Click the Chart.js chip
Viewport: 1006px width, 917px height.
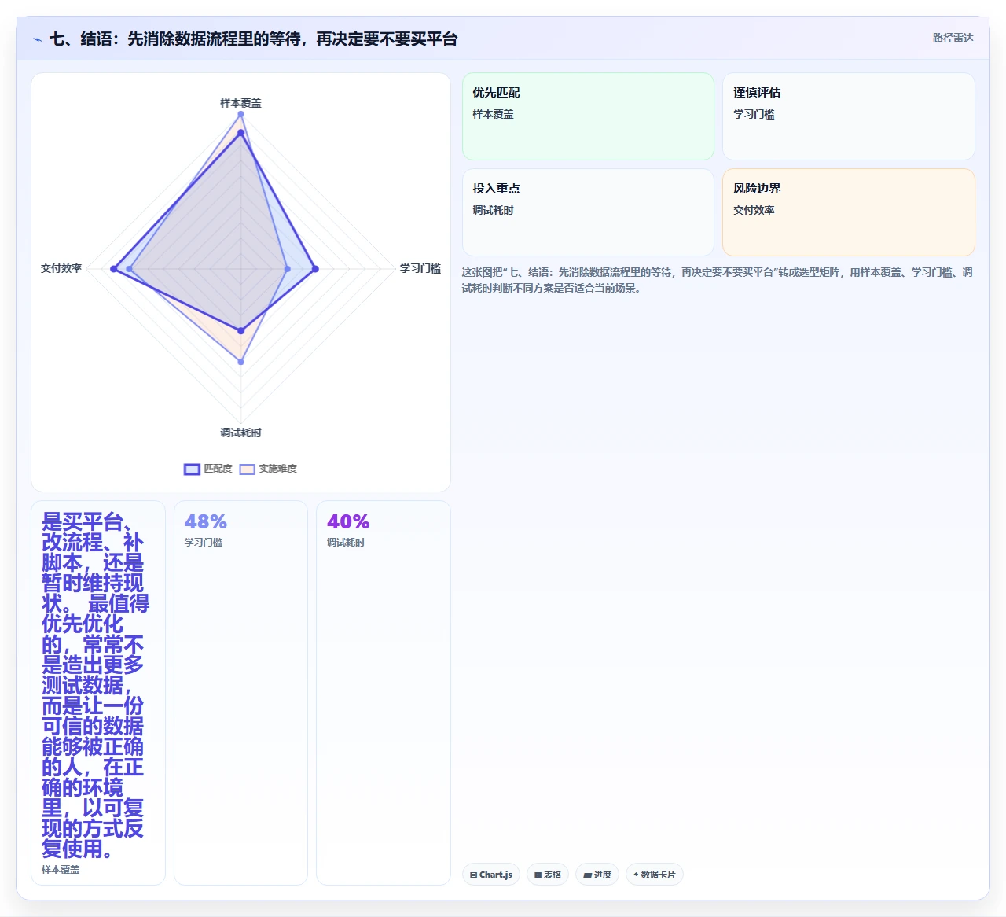491,875
